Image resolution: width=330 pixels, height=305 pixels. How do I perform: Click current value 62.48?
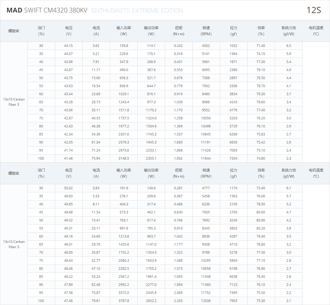(x=96, y=285)
